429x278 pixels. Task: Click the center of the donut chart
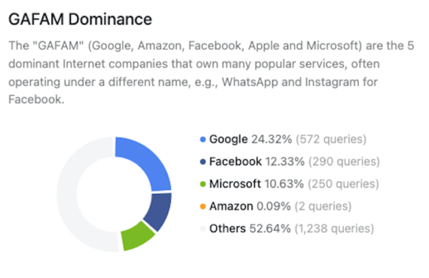pos(114,194)
